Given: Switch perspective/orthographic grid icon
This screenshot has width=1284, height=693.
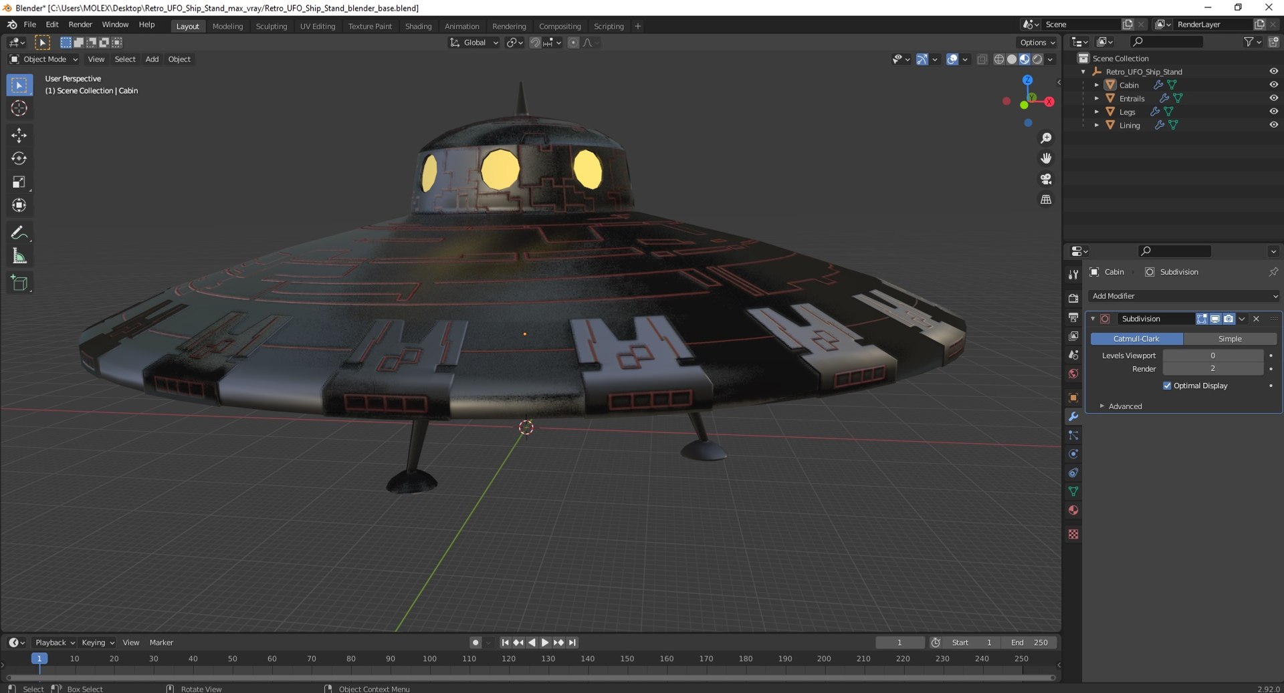Looking at the screenshot, I should (1046, 199).
